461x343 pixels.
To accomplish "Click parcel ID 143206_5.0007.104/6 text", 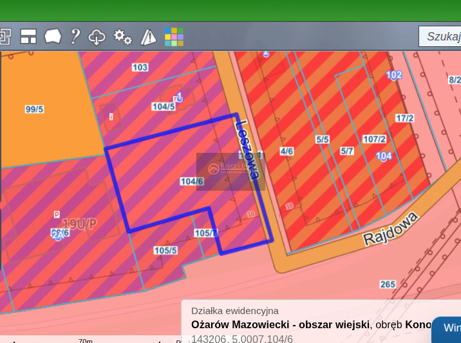I will (242, 339).
